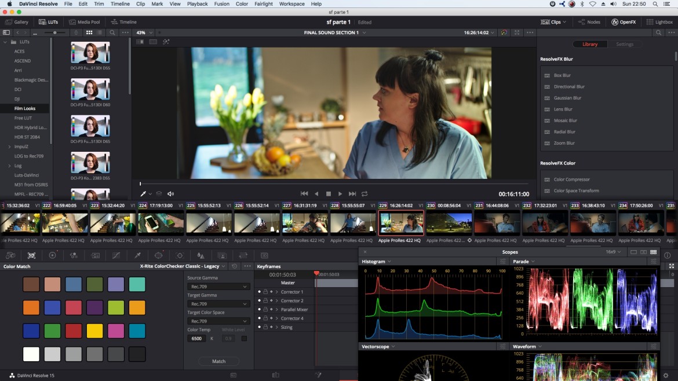Click the Match button
Image resolution: width=678 pixels, height=381 pixels.
point(219,361)
